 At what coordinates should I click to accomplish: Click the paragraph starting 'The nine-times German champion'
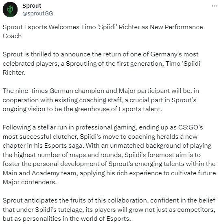101,100
